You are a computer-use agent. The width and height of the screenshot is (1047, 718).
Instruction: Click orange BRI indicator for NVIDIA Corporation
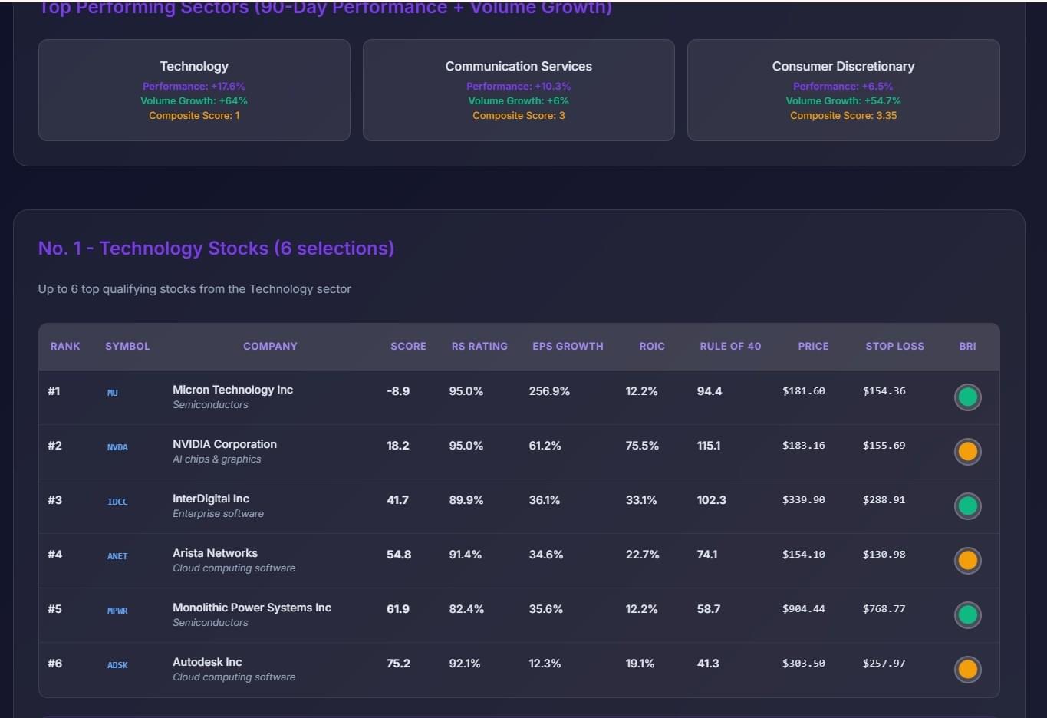967,452
